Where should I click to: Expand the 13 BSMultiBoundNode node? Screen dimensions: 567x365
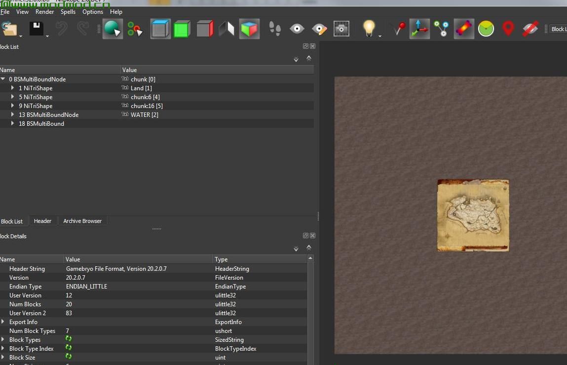(13, 114)
